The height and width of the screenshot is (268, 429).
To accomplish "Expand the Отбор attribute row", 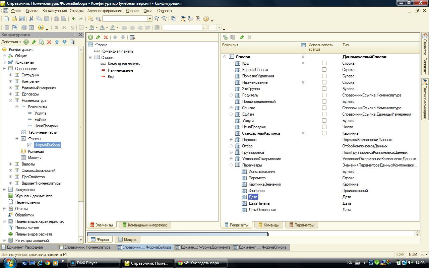I will pyautogui.click(x=231, y=146).
